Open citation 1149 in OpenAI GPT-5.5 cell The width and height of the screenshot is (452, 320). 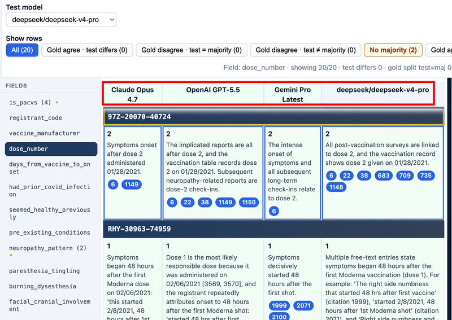[x=225, y=202]
